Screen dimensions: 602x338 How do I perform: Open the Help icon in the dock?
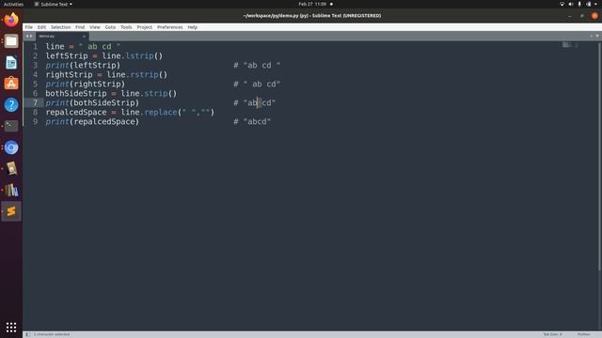point(11,104)
